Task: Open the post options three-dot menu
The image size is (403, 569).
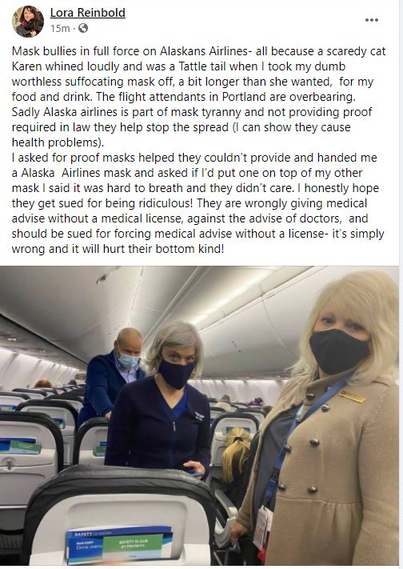Action: tap(372, 20)
